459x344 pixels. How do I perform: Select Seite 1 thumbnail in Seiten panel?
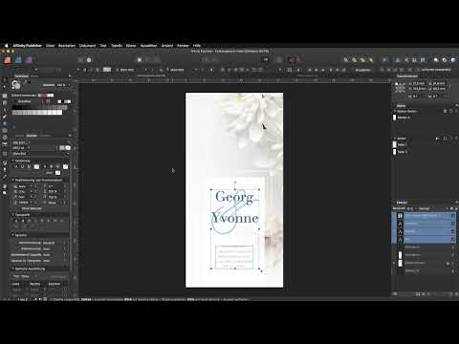point(395,144)
